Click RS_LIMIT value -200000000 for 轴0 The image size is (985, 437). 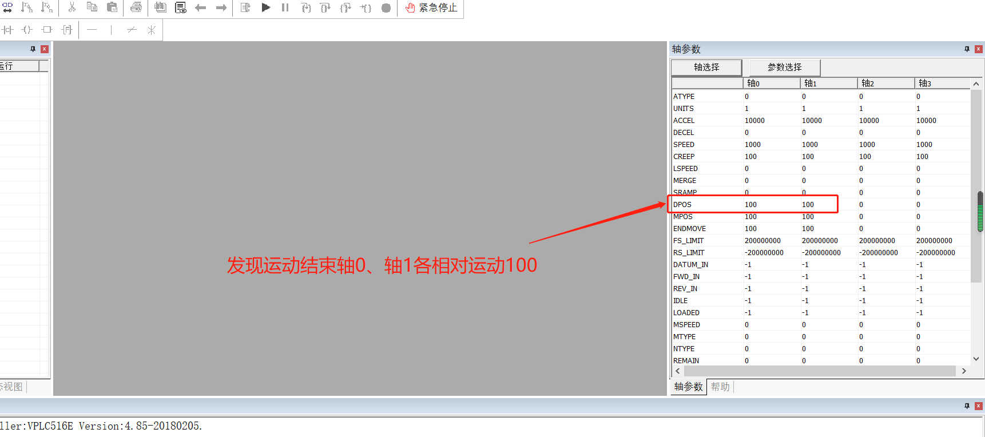tap(764, 253)
